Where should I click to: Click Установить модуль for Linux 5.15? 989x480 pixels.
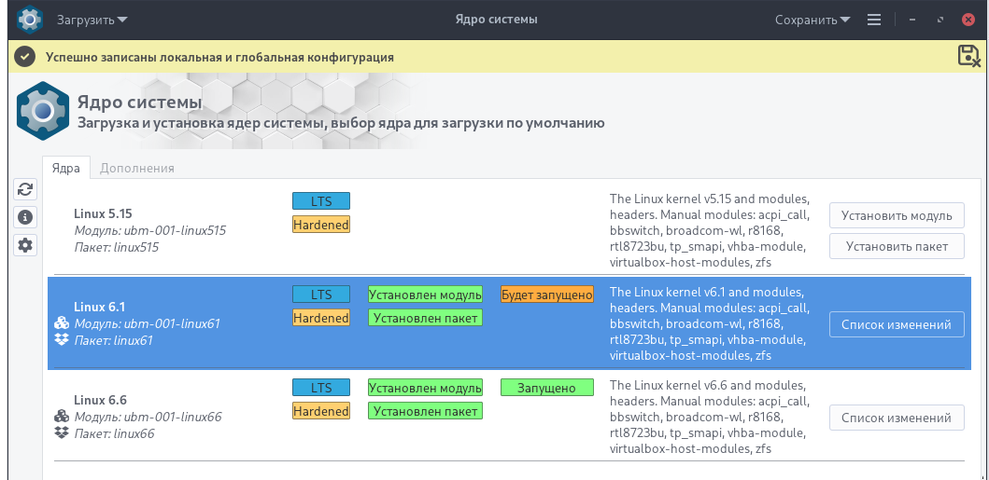click(x=897, y=216)
